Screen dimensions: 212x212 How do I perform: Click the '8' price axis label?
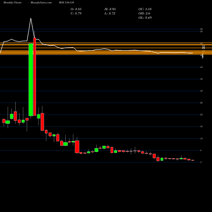(x=201, y=151)
